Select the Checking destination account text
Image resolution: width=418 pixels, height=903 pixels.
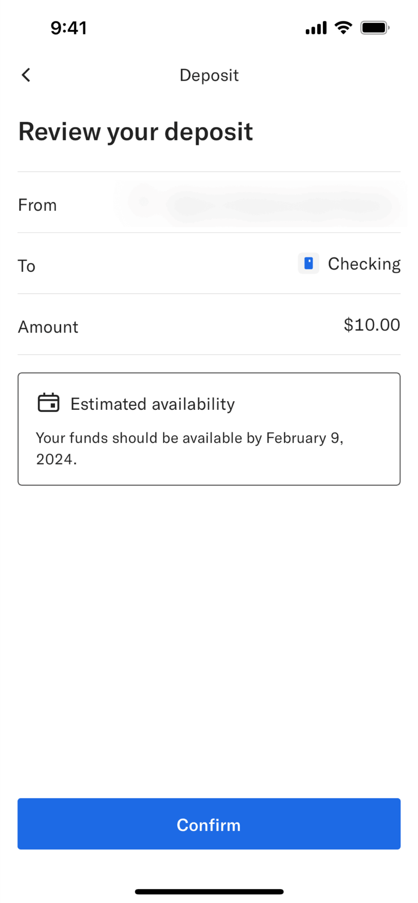click(x=364, y=264)
